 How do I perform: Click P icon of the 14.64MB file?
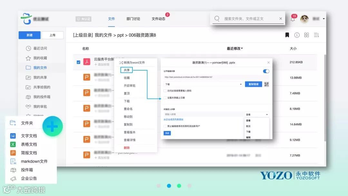pos(87,124)
